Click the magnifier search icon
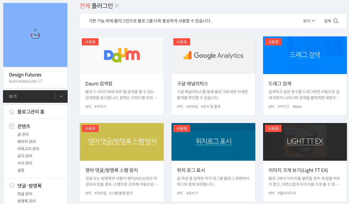349x204 pixels. tap(336, 21)
